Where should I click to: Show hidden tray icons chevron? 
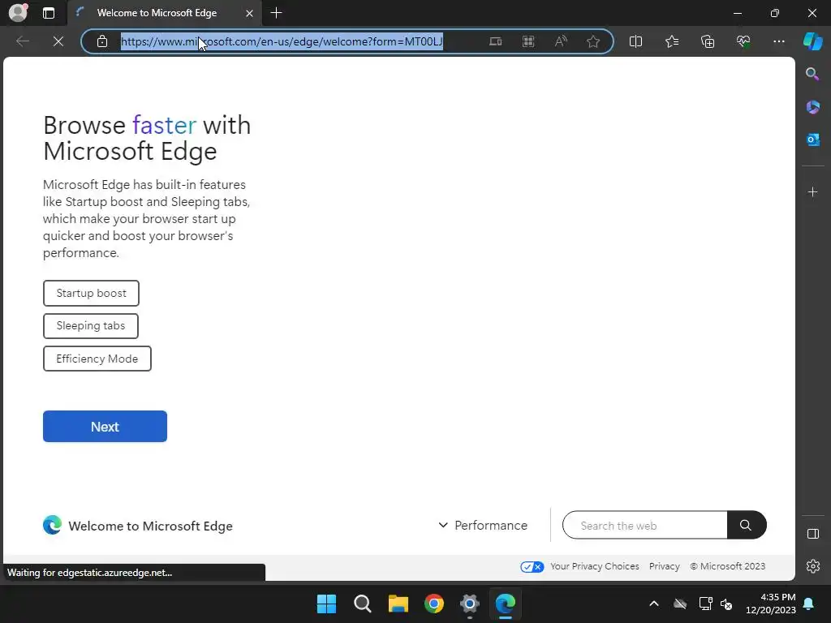654,604
